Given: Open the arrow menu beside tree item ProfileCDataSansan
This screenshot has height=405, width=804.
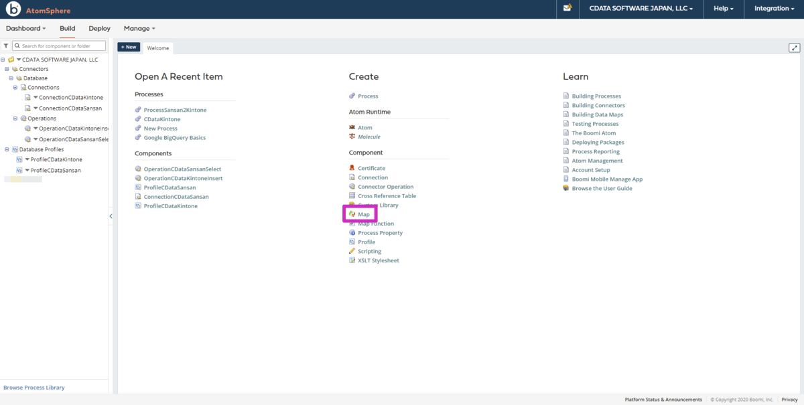Looking at the screenshot, I should click(x=27, y=170).
